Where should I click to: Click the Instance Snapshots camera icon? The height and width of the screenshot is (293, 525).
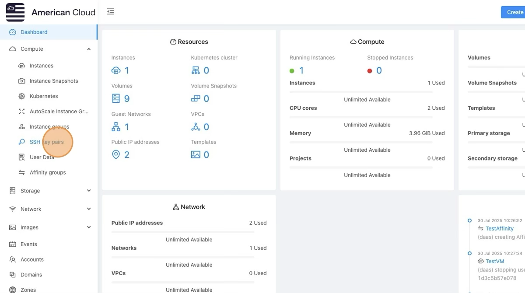coord(21,81)
